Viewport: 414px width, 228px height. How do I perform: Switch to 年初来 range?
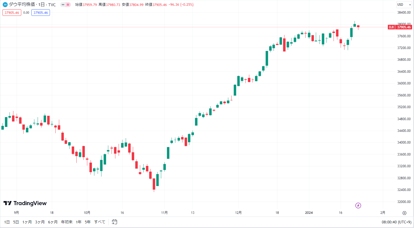pos(67,222)
